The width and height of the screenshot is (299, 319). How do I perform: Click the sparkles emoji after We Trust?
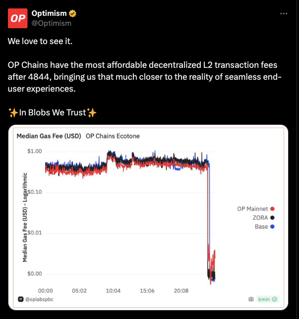tap(92, 113)
